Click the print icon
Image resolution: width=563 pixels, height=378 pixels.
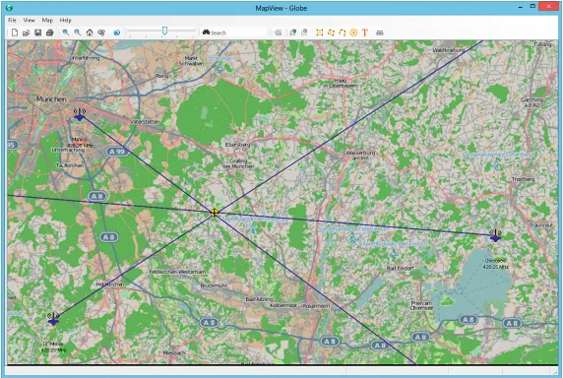click(x=49, y=32)
